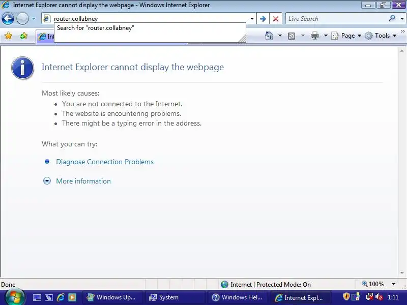
Task: Click the Go arrow button
Action: coord(263,19)
